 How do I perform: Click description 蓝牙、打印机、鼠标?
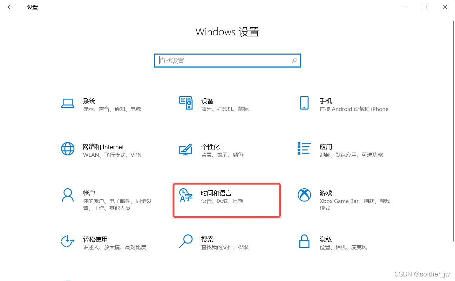point(225,109)
